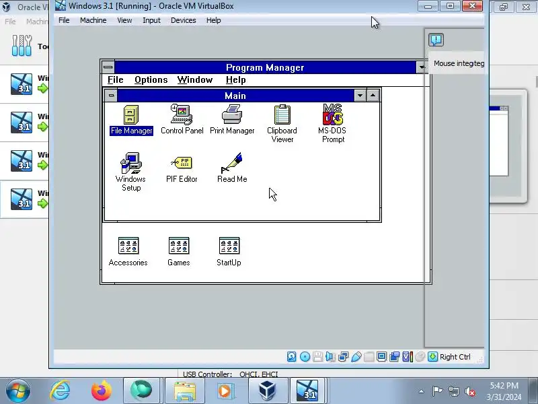The image size is (538, 404).
Task: Select the Clipboard Viewer icon
Action: coord(282,124)
